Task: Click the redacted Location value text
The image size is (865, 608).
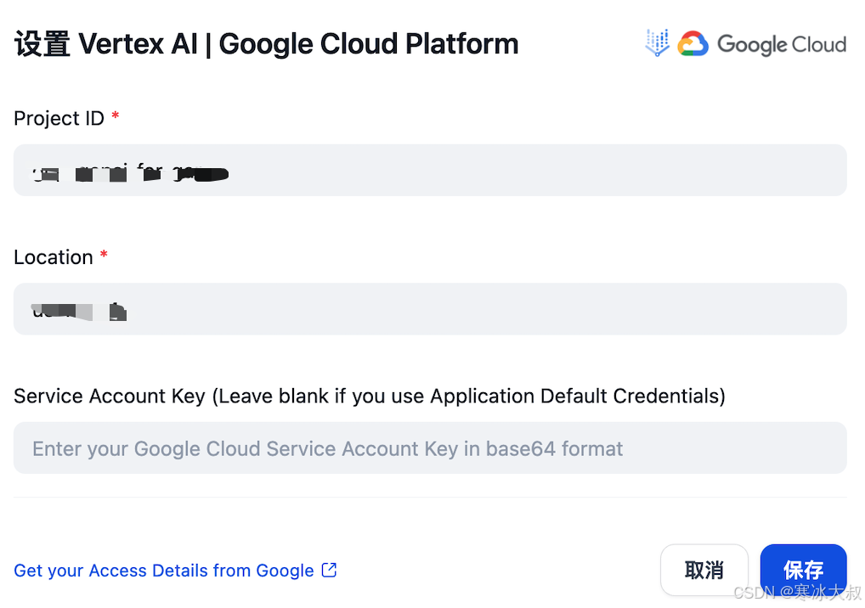Action: tap(79, 311)
